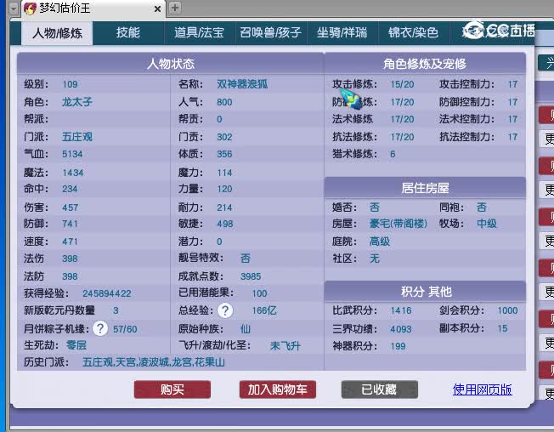Click the 牧场 value 中级
554x432 pixels.
pos(487,224)
